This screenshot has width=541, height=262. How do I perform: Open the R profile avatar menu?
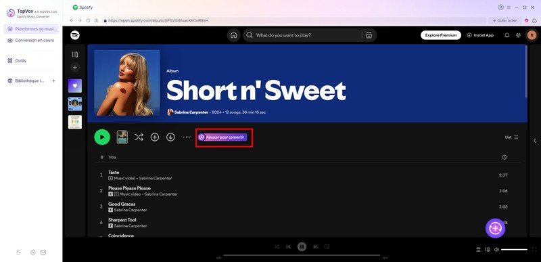click(x=532, y=35)
